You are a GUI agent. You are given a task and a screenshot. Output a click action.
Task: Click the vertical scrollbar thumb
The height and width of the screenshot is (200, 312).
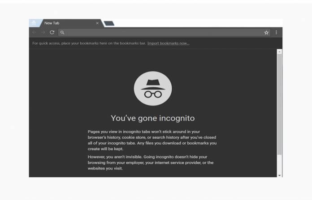[279, 104]
